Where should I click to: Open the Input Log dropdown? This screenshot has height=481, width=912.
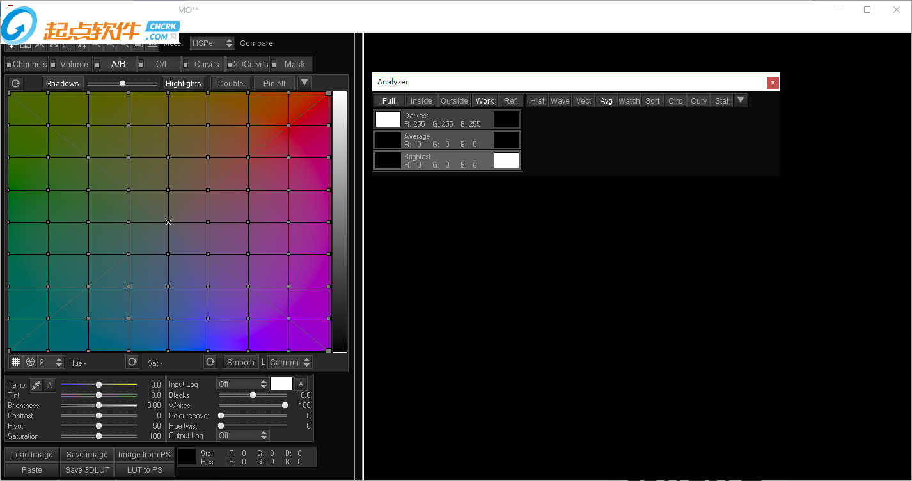pos(242,384)
